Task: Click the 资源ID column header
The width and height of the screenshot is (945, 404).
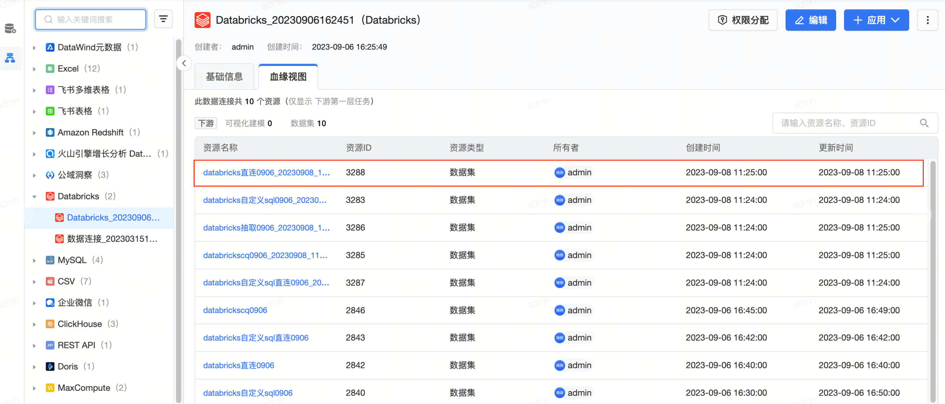Action: click(x=358, y=148)
